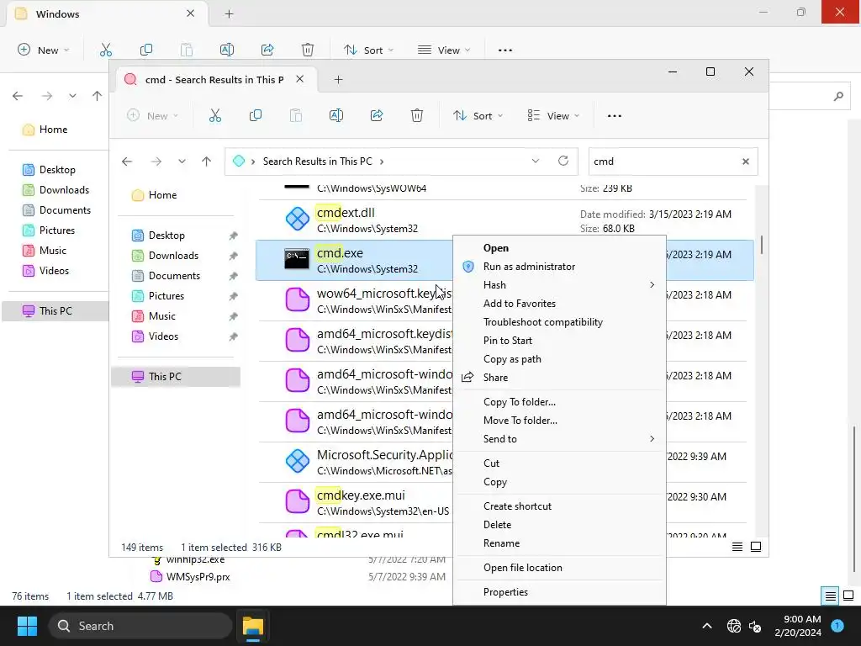Switch to large thumbnails icon in search window status bar

coord(756,547)
